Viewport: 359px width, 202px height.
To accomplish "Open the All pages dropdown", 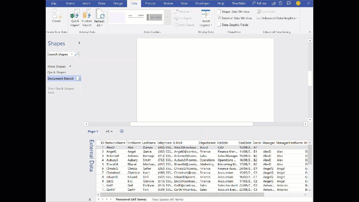I will pyautogui.click(x=109, y=131).
